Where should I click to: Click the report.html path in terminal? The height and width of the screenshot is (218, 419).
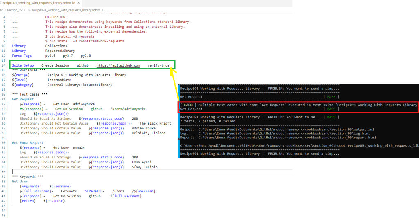(x=287, y=138)
